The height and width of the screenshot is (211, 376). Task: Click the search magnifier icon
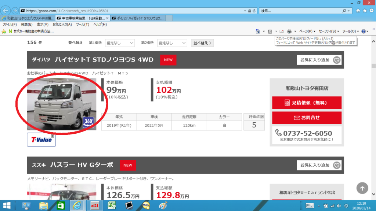click(x=344, y=11)
